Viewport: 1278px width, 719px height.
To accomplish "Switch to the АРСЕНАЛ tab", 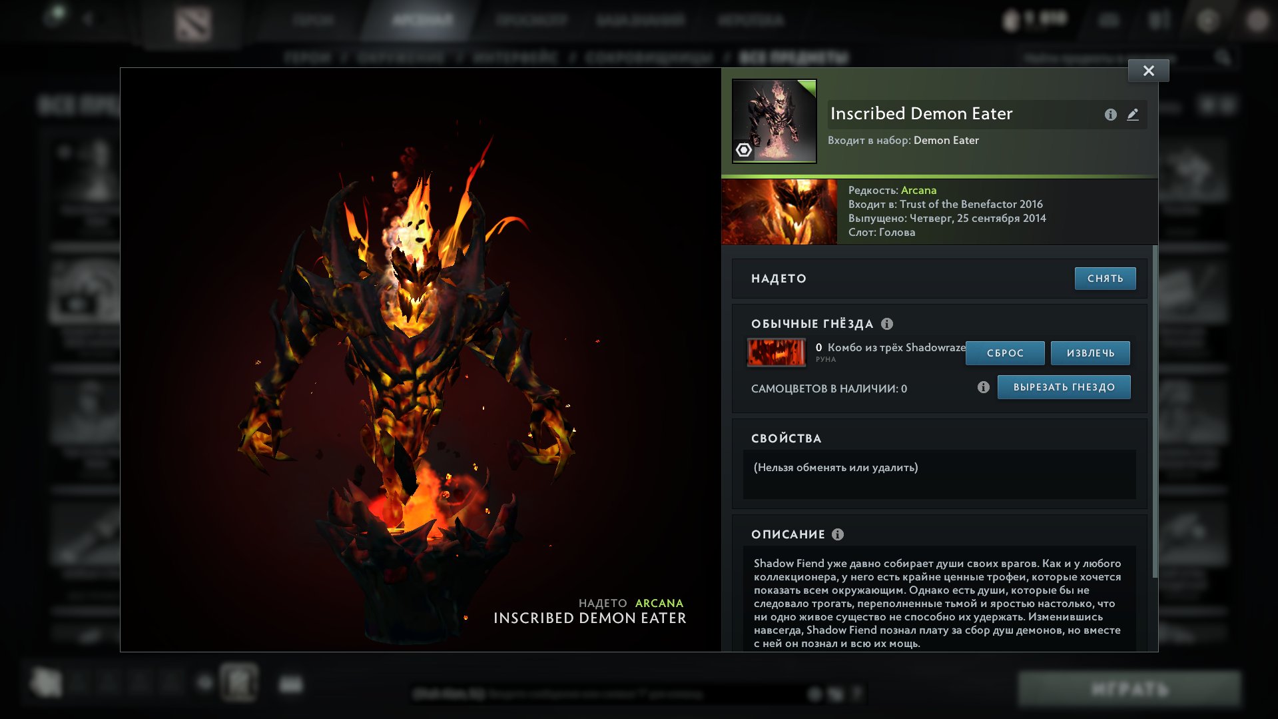I will (422, 20).
